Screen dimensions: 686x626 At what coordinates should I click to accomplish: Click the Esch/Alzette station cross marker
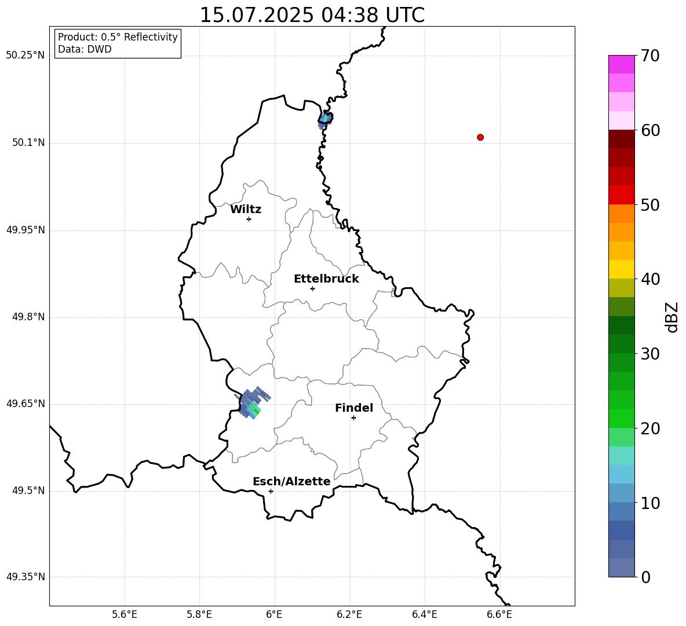271,491
